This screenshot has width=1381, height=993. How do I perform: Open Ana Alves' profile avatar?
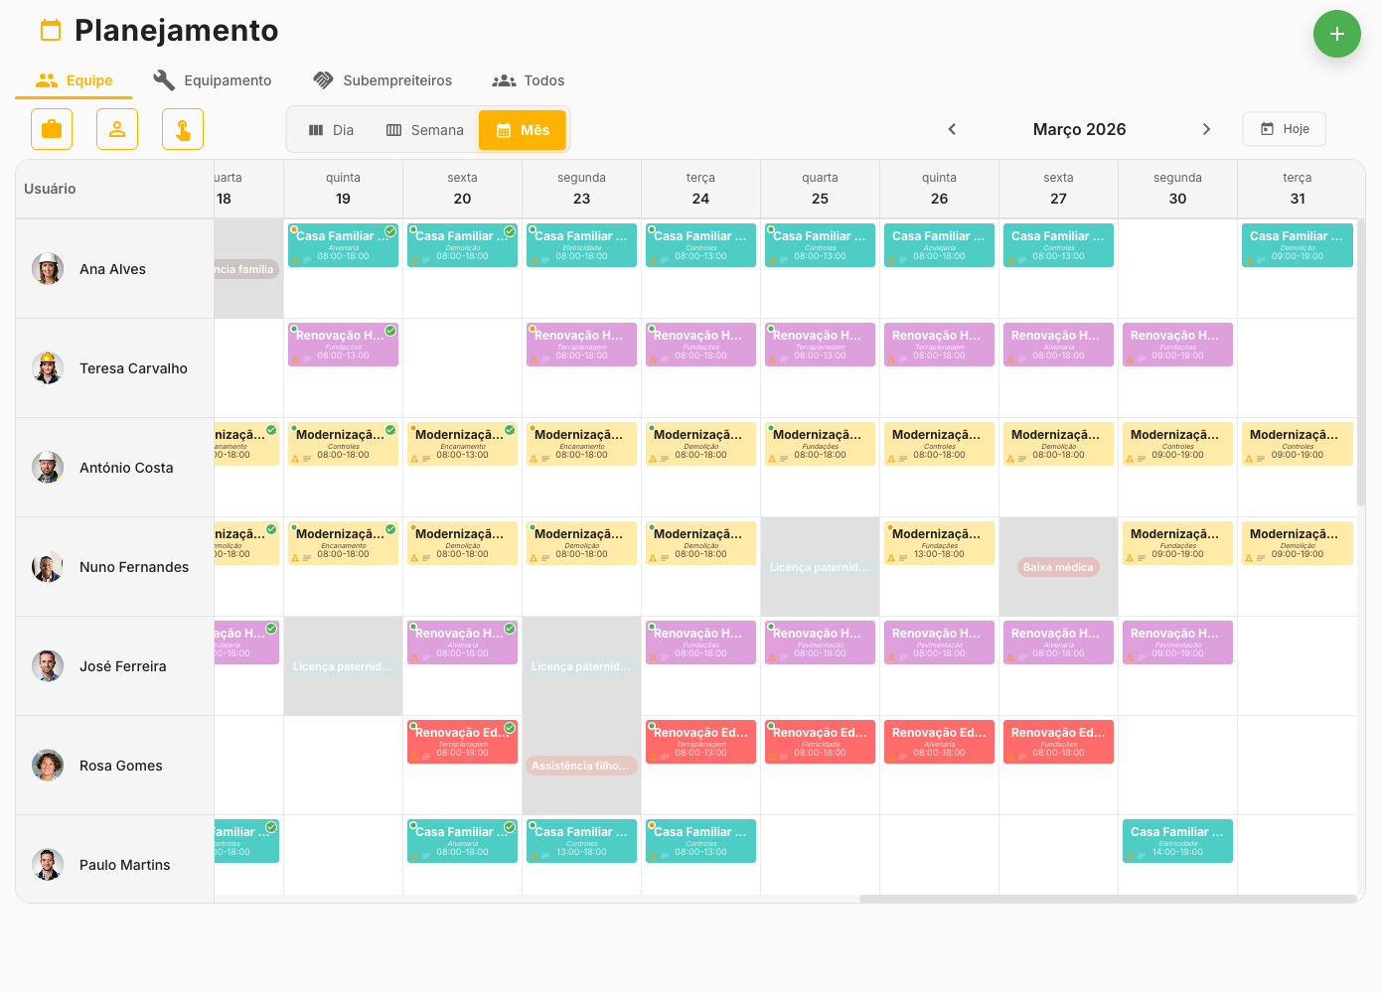(x=48, y=269)
